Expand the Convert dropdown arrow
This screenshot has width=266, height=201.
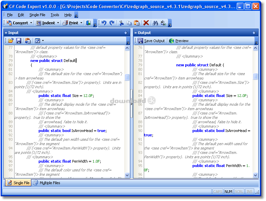click(31, 23)
